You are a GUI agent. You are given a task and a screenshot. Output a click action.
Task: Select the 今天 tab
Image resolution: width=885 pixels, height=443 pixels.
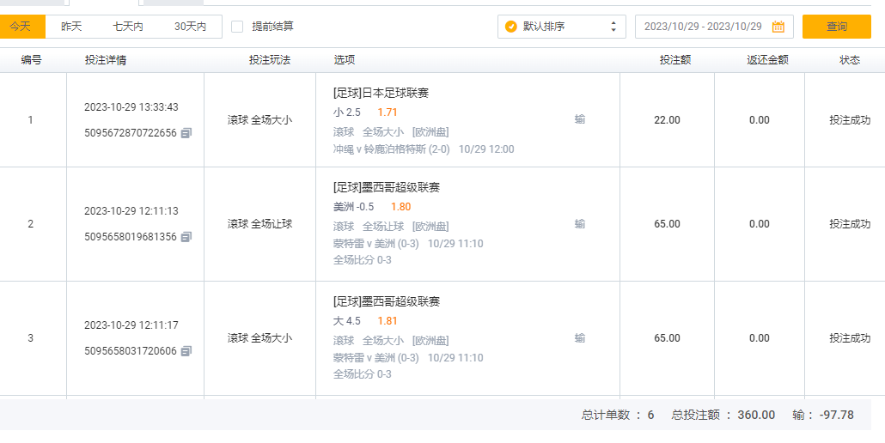pos(22,27)
